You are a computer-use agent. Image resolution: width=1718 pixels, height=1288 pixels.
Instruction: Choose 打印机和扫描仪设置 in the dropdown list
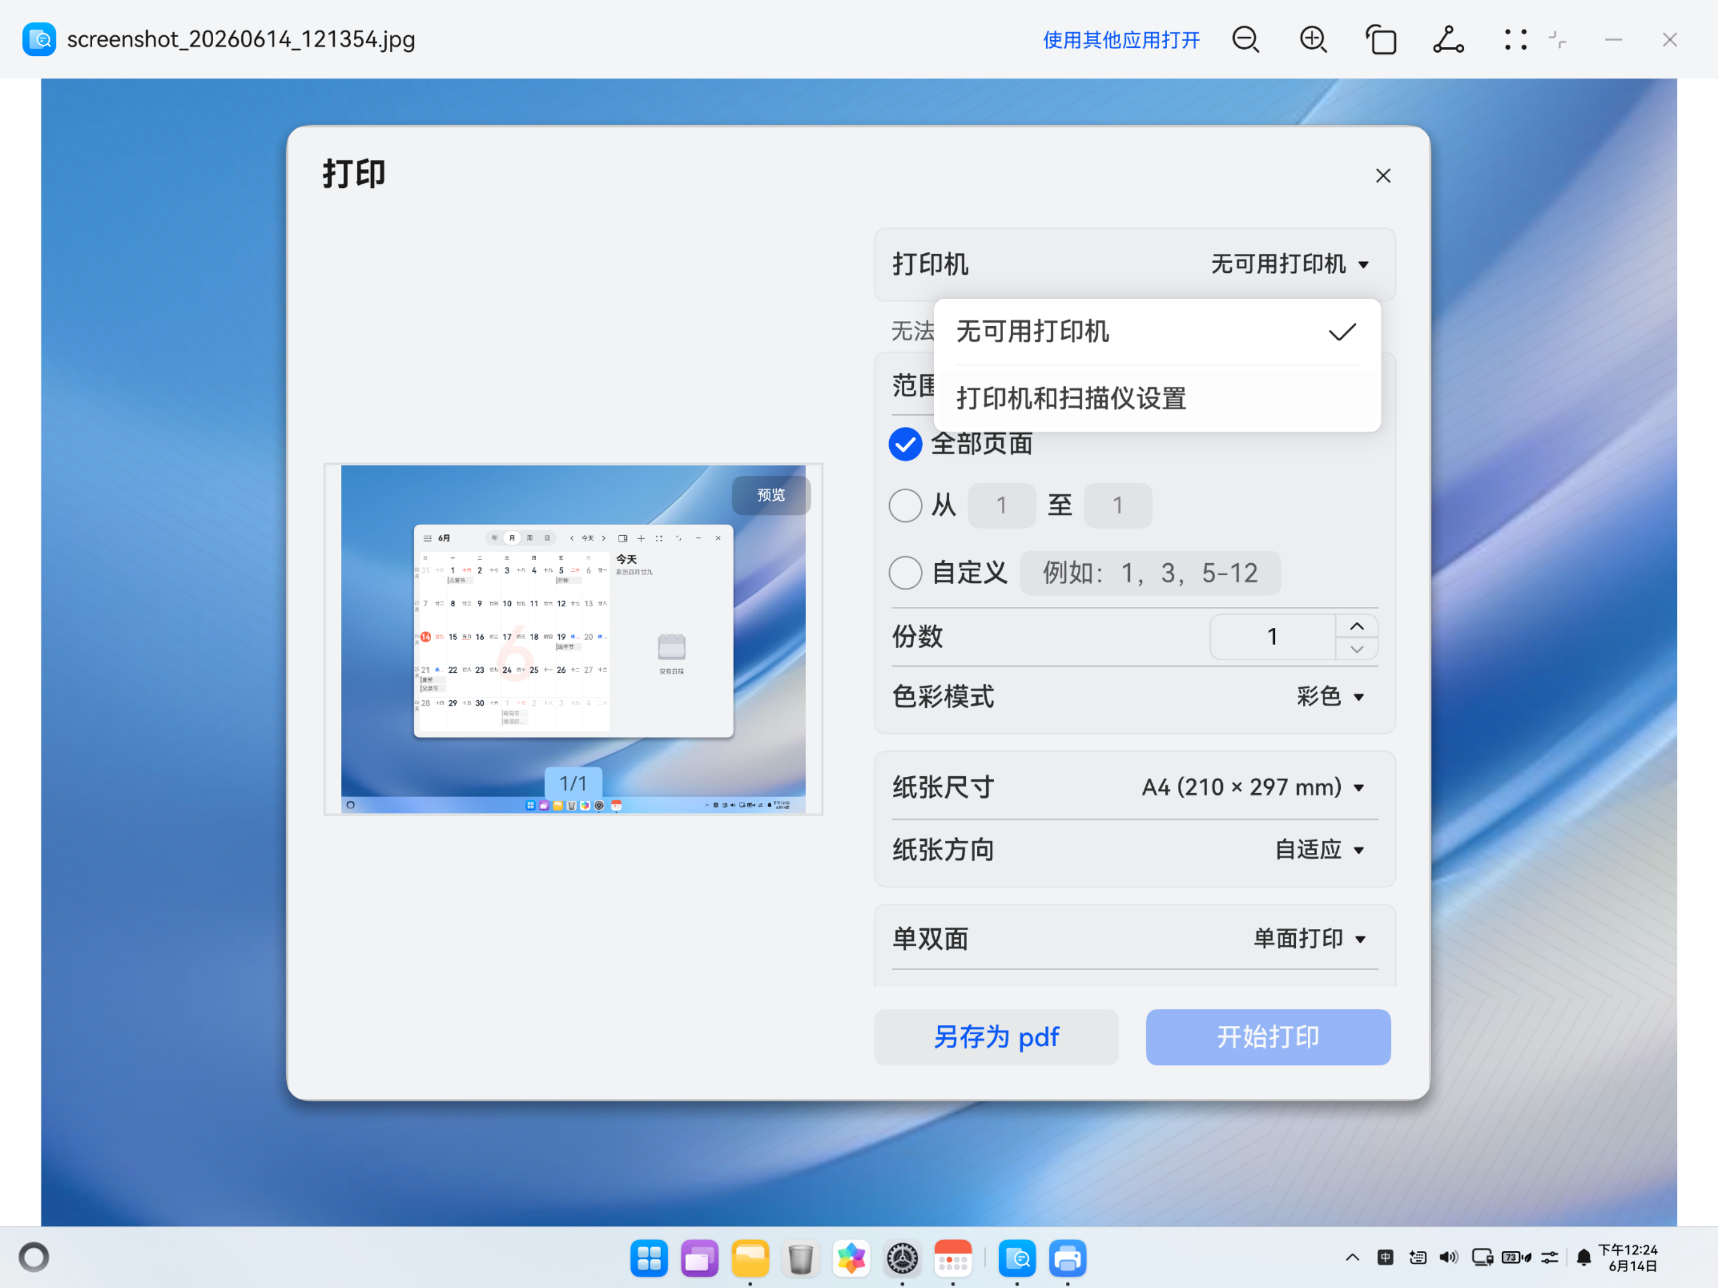point(1157,398)
